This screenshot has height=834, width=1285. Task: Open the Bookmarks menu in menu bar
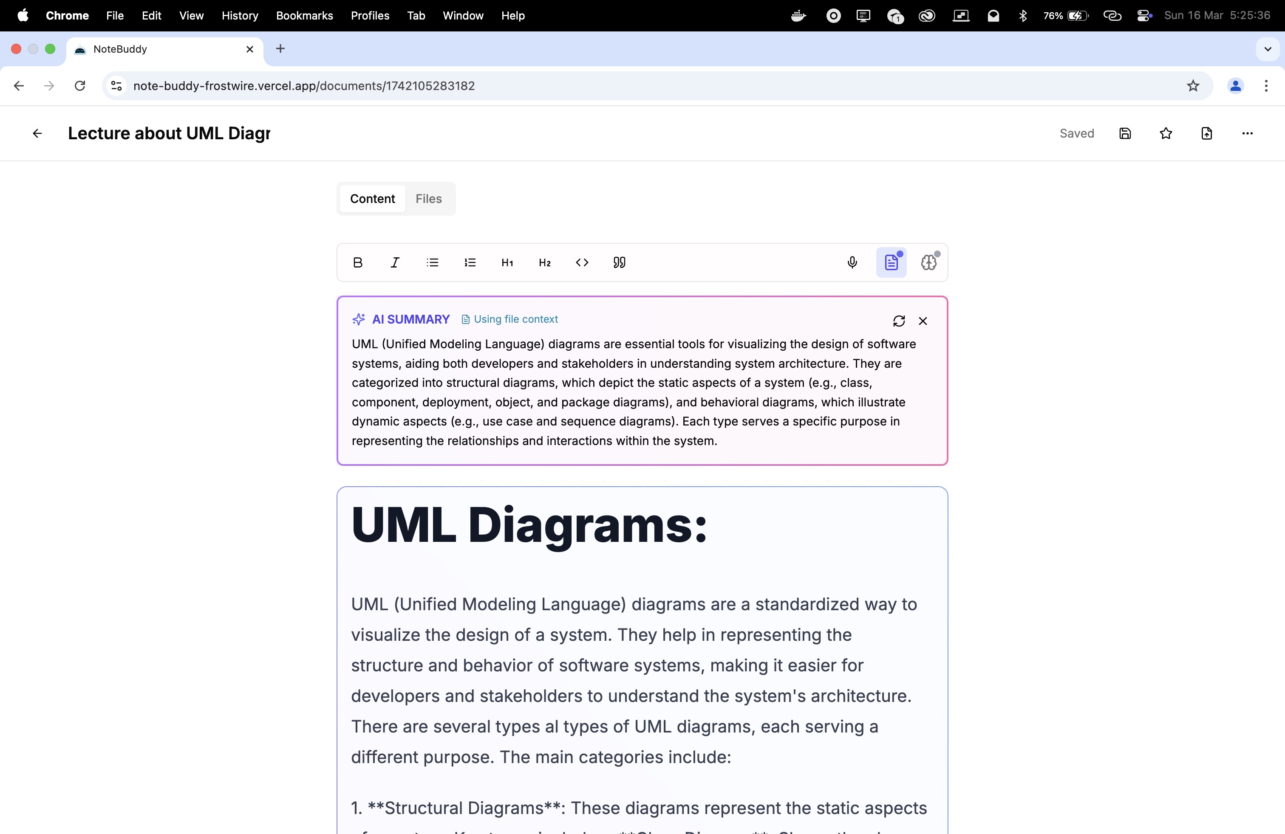tap(304, 16)
